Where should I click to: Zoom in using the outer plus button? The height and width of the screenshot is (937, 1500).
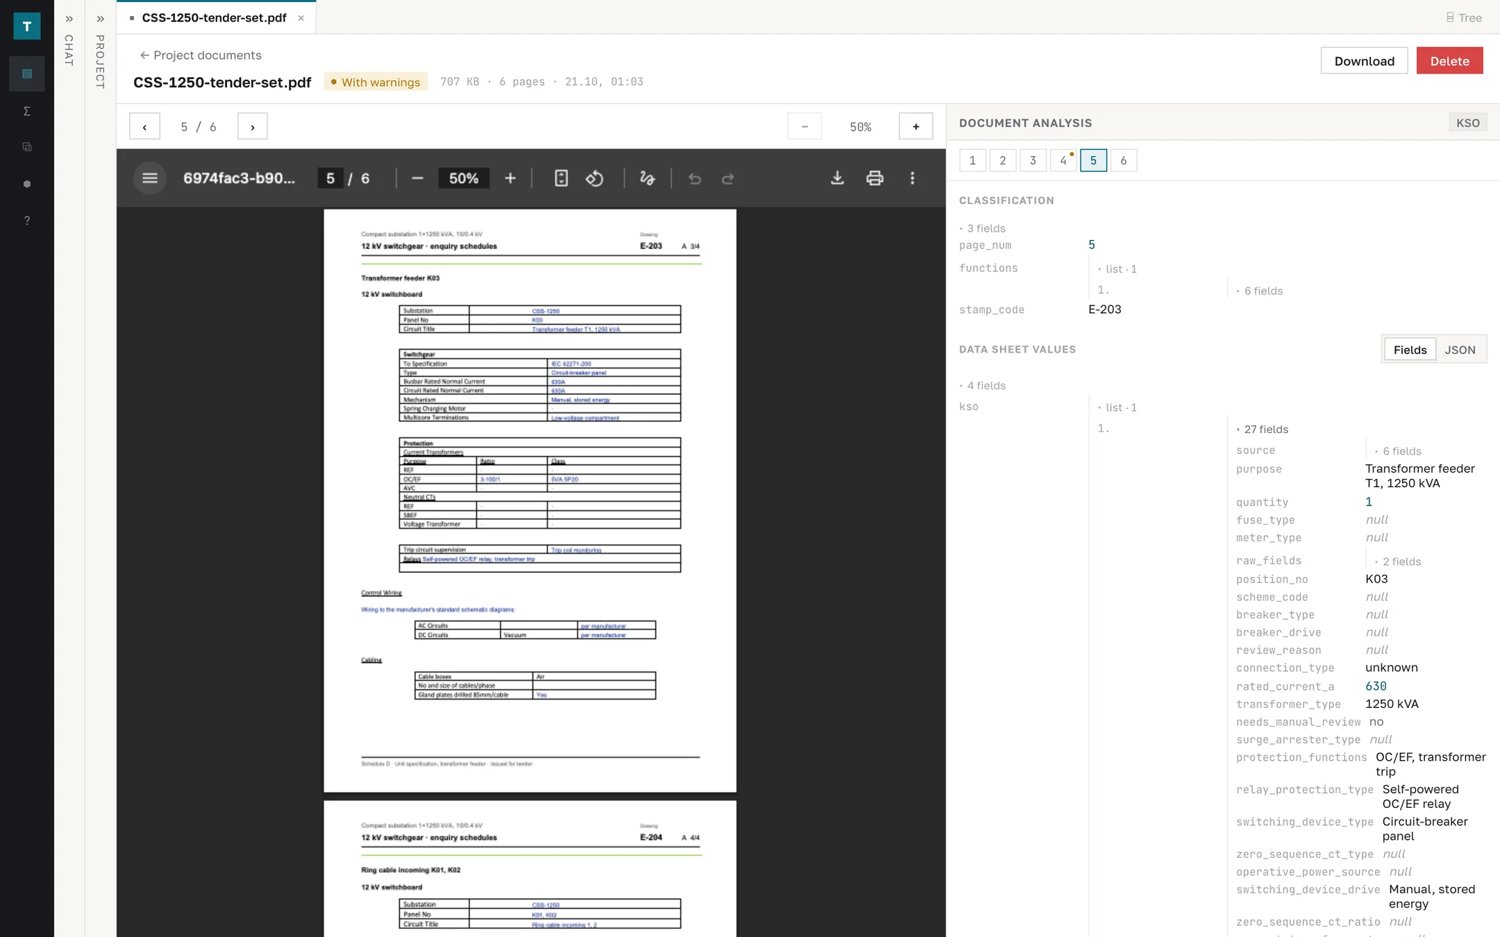pyautogui.click(x=916, y=126)
